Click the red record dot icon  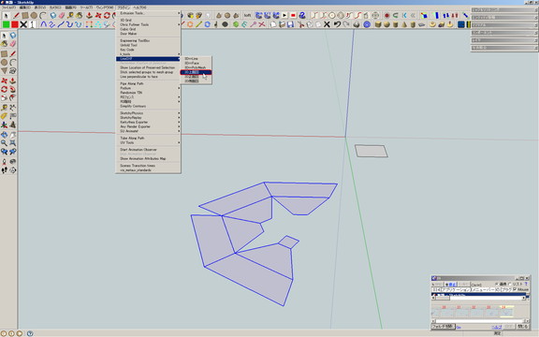[386, 16]
